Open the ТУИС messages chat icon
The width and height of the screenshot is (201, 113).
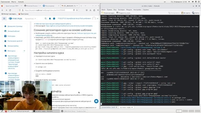(54, 19)
